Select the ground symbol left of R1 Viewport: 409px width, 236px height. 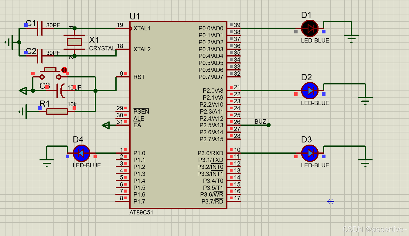[23, 112]
